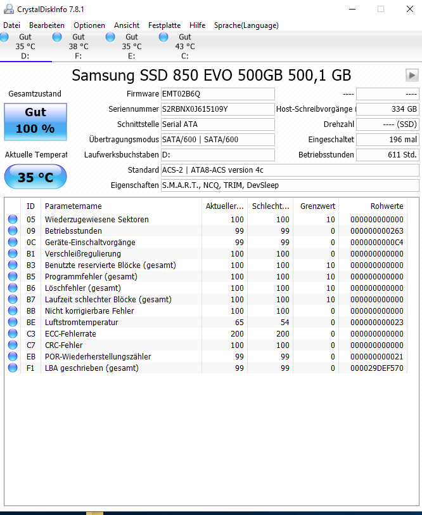Click status dot of Luftstromtemperatur row

pos(13,322)
